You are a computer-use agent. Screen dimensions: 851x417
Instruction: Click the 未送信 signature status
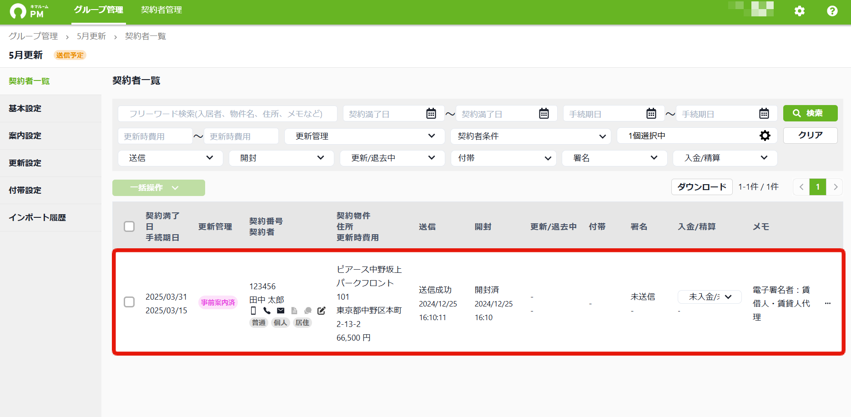pyautogui.click(x=643, y=296)
